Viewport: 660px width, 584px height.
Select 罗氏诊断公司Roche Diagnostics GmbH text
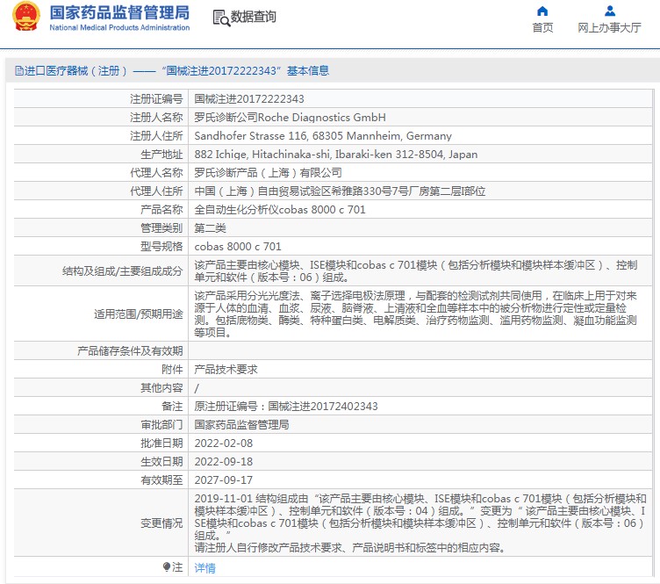(x=290, y=118)
